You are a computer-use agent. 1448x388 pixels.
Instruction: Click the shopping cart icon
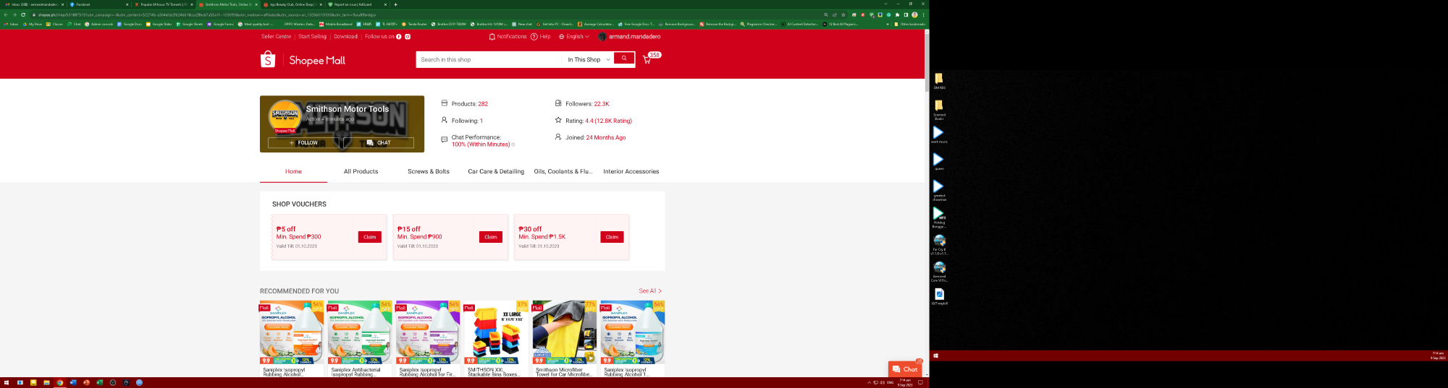[647, 60]
